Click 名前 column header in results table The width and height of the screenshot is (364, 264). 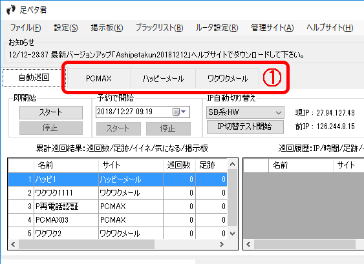[67, 165]
